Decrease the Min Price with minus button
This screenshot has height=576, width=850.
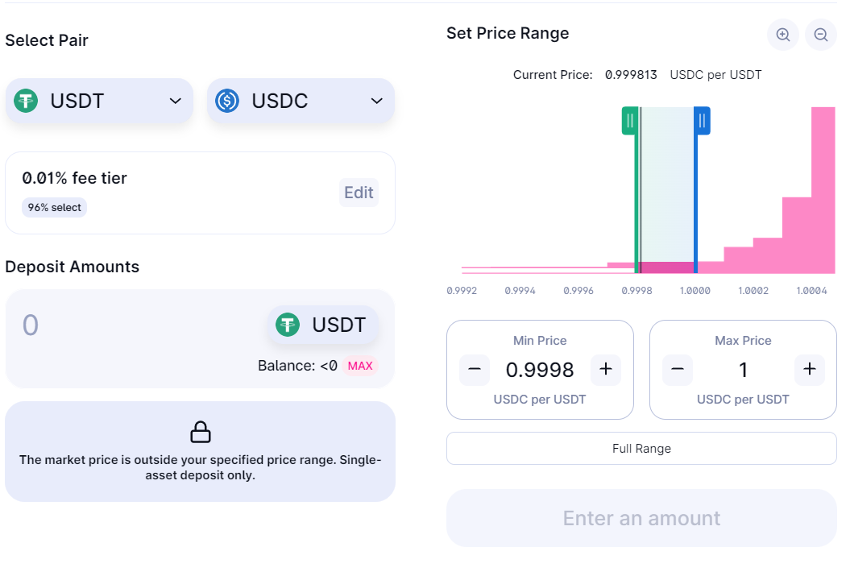475,370
